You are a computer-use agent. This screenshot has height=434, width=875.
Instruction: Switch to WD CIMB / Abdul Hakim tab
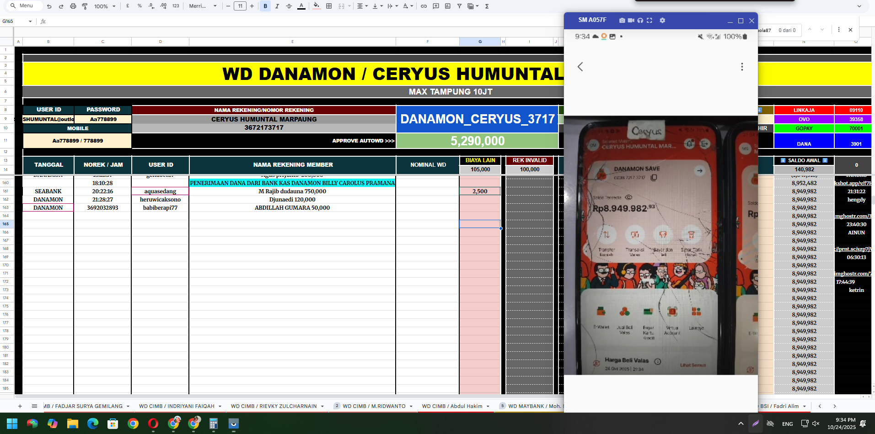pyautogui.click(x=452, y=406)
